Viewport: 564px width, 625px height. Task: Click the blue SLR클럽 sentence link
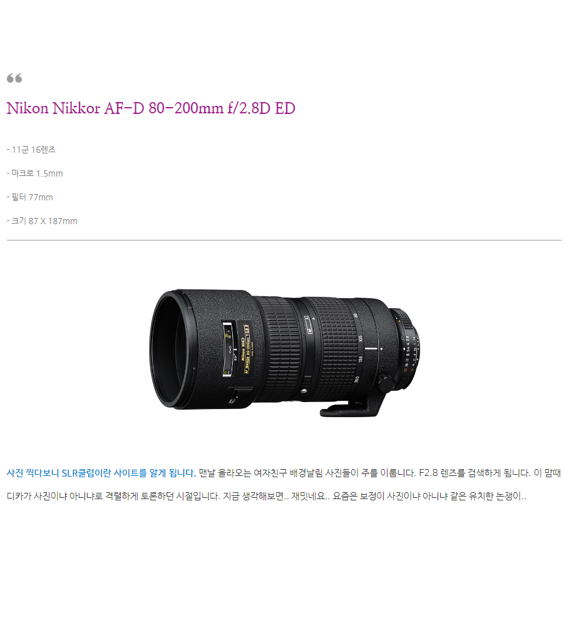pos(101,473)
